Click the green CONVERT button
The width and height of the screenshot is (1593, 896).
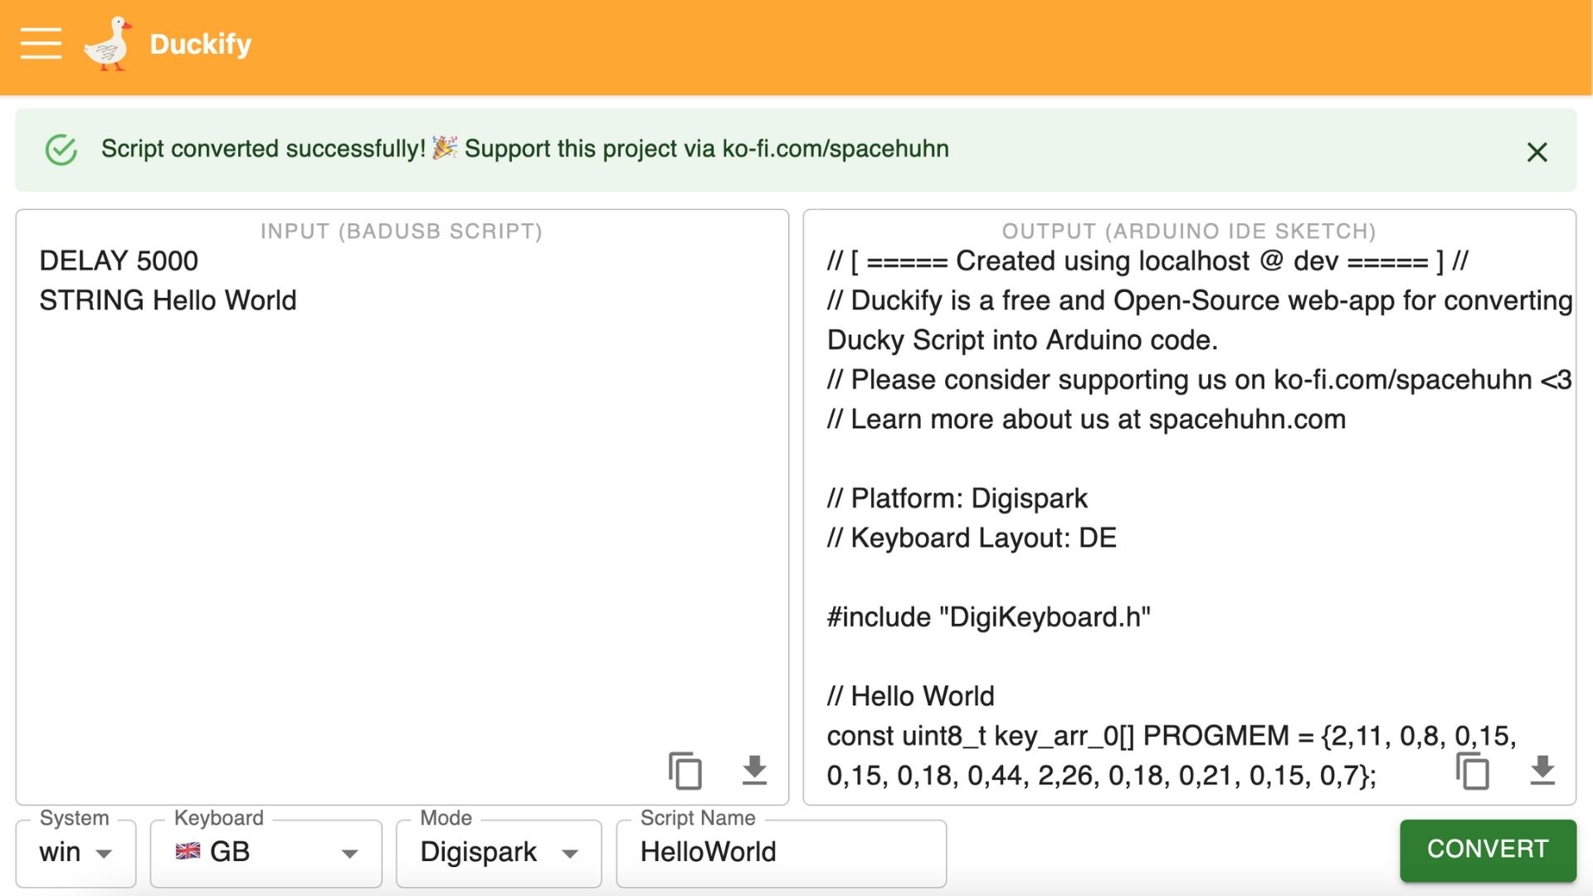(1488, 850)
